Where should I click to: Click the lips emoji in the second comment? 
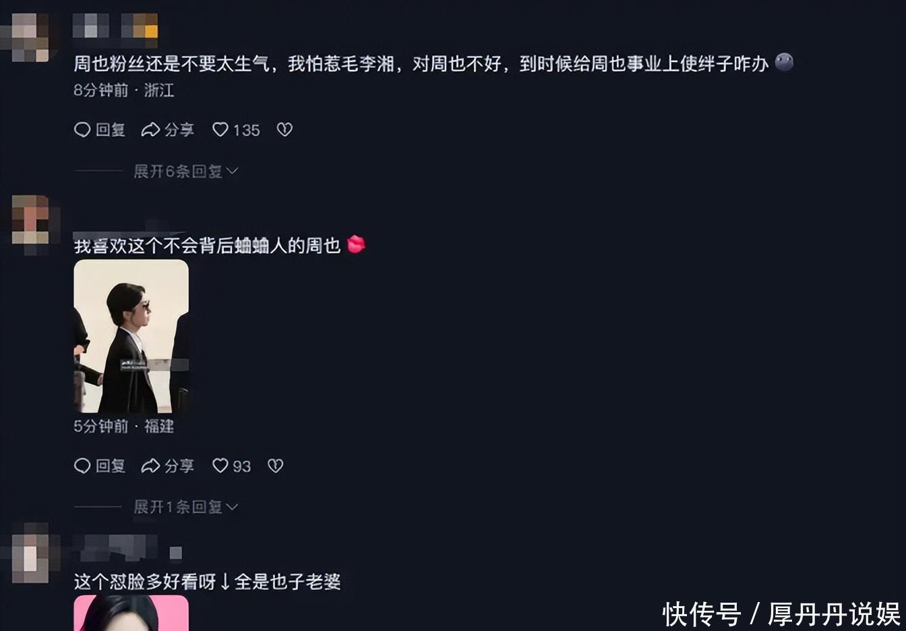tap(356, 244)
